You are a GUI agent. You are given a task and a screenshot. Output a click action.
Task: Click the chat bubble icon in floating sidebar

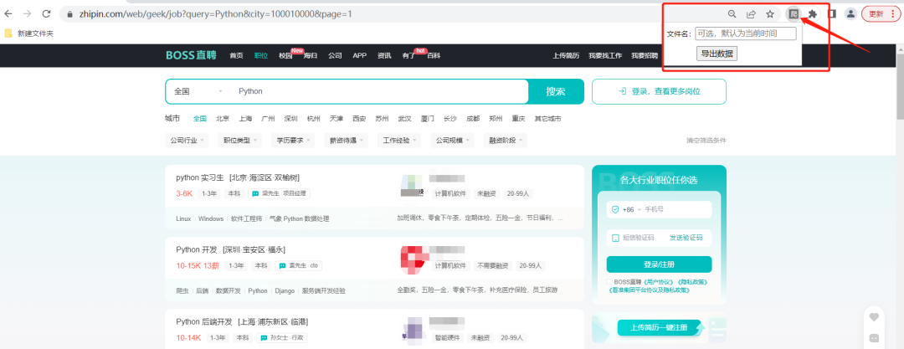(874, 338)
